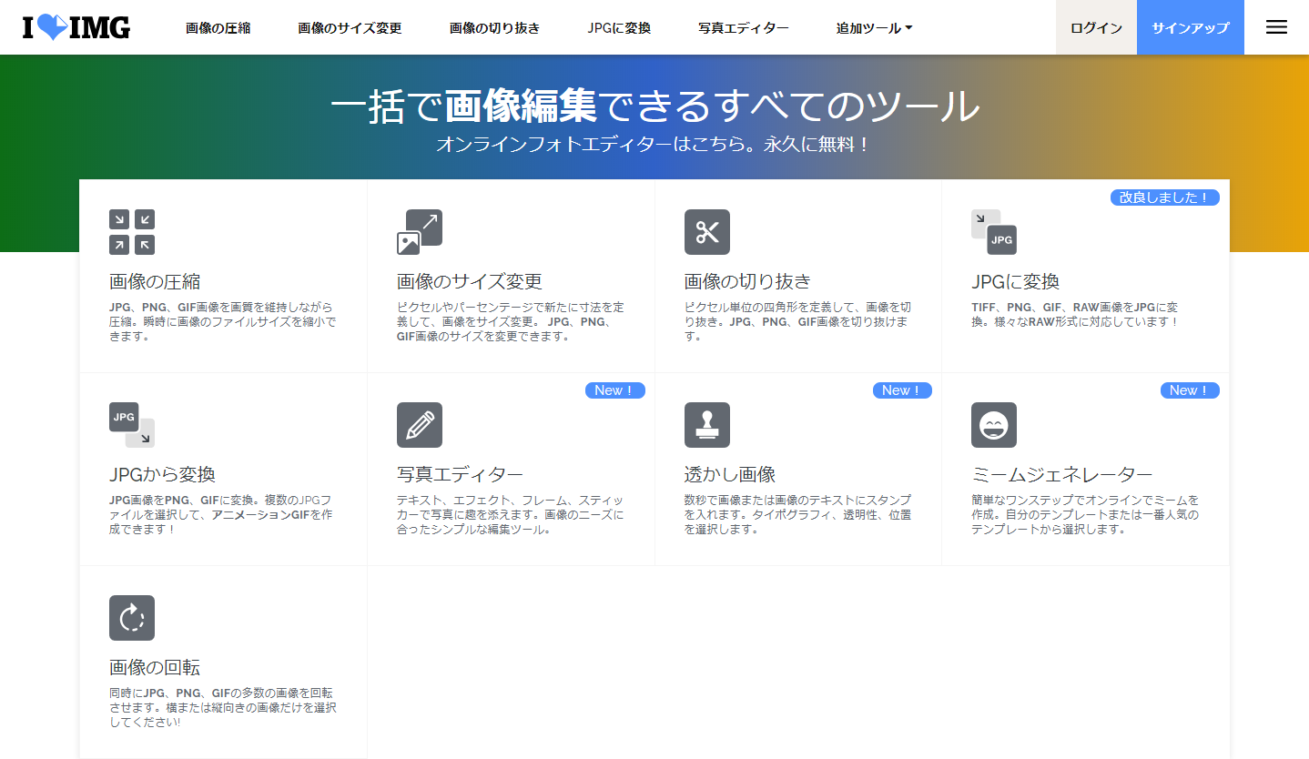Image resolution: width=1309 pixels, height=759 pixels.
Task: Open 画像の切り抜き in the top navigation
Action: tap(495, 28)
